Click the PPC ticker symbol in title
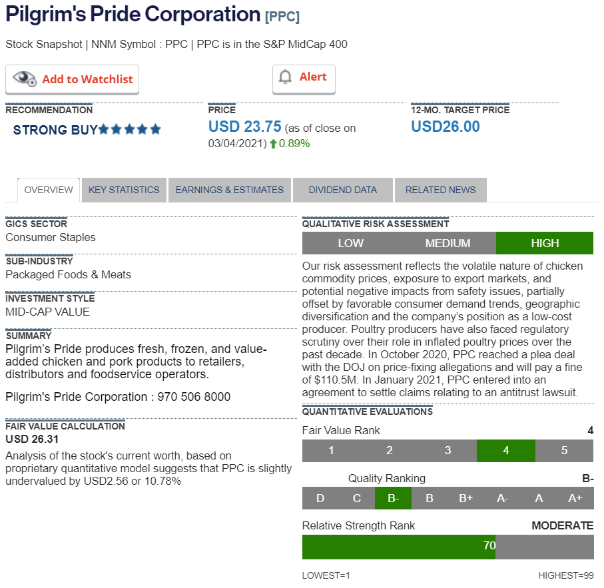Screen dimensions: 604x588 click(x=282, y=17)
